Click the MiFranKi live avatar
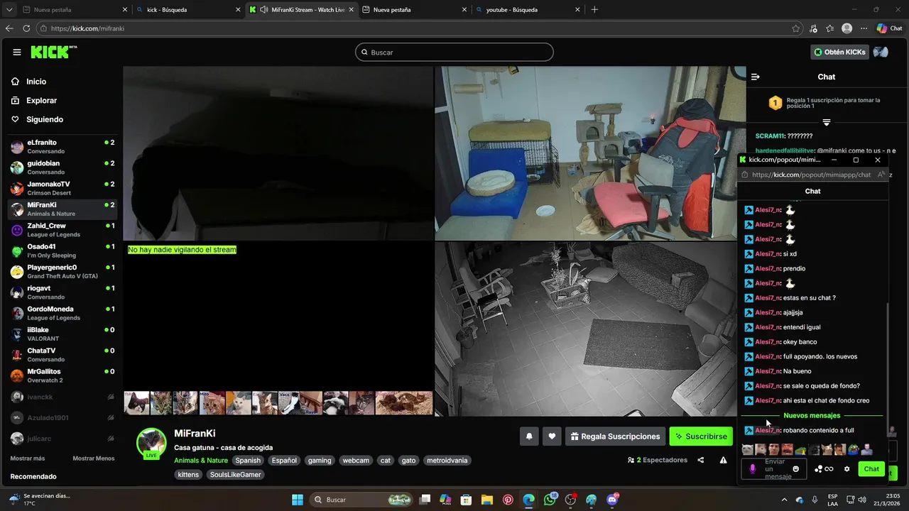The width and height of the screenshot is (909, 511). (151, 444)
